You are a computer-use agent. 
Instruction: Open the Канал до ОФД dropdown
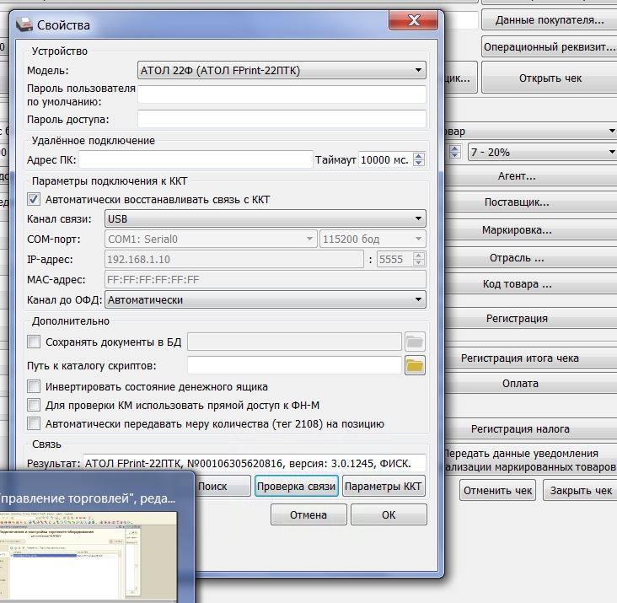pos(264,299)
